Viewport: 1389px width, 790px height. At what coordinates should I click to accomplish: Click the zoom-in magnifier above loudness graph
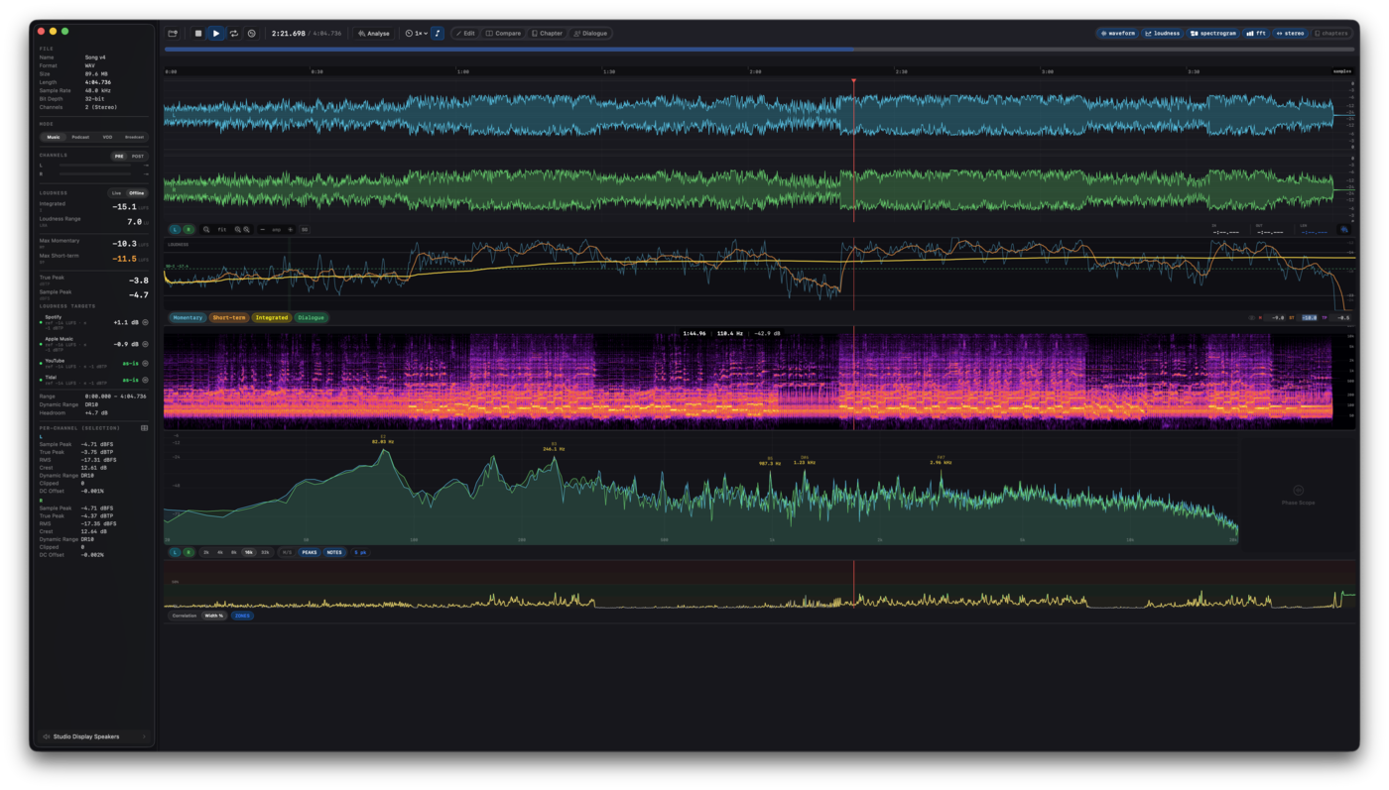tap(238, 230)
